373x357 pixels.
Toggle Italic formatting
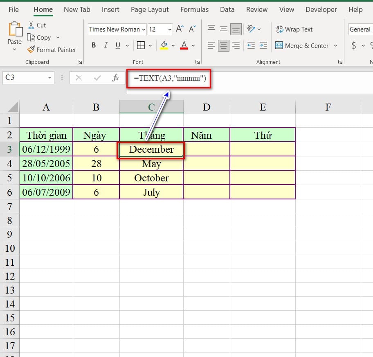pyautogui.click(x=106, y=45)
